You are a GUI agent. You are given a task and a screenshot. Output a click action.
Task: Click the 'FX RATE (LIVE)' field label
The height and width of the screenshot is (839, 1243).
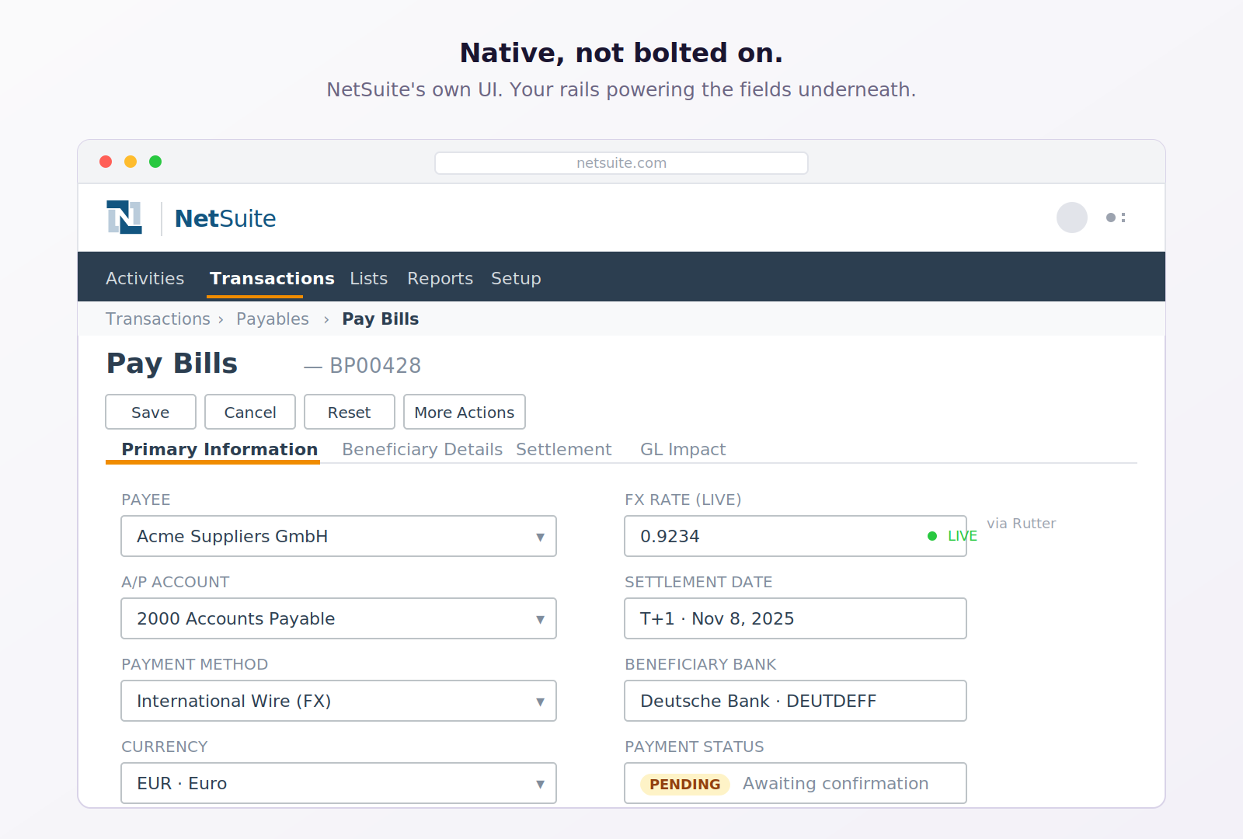683,500
